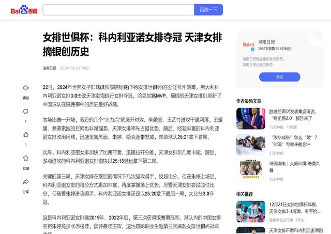
Task: Open article 诗润湖南 | 人间仙境 绝美九嶷
Action: click(295, 167)
